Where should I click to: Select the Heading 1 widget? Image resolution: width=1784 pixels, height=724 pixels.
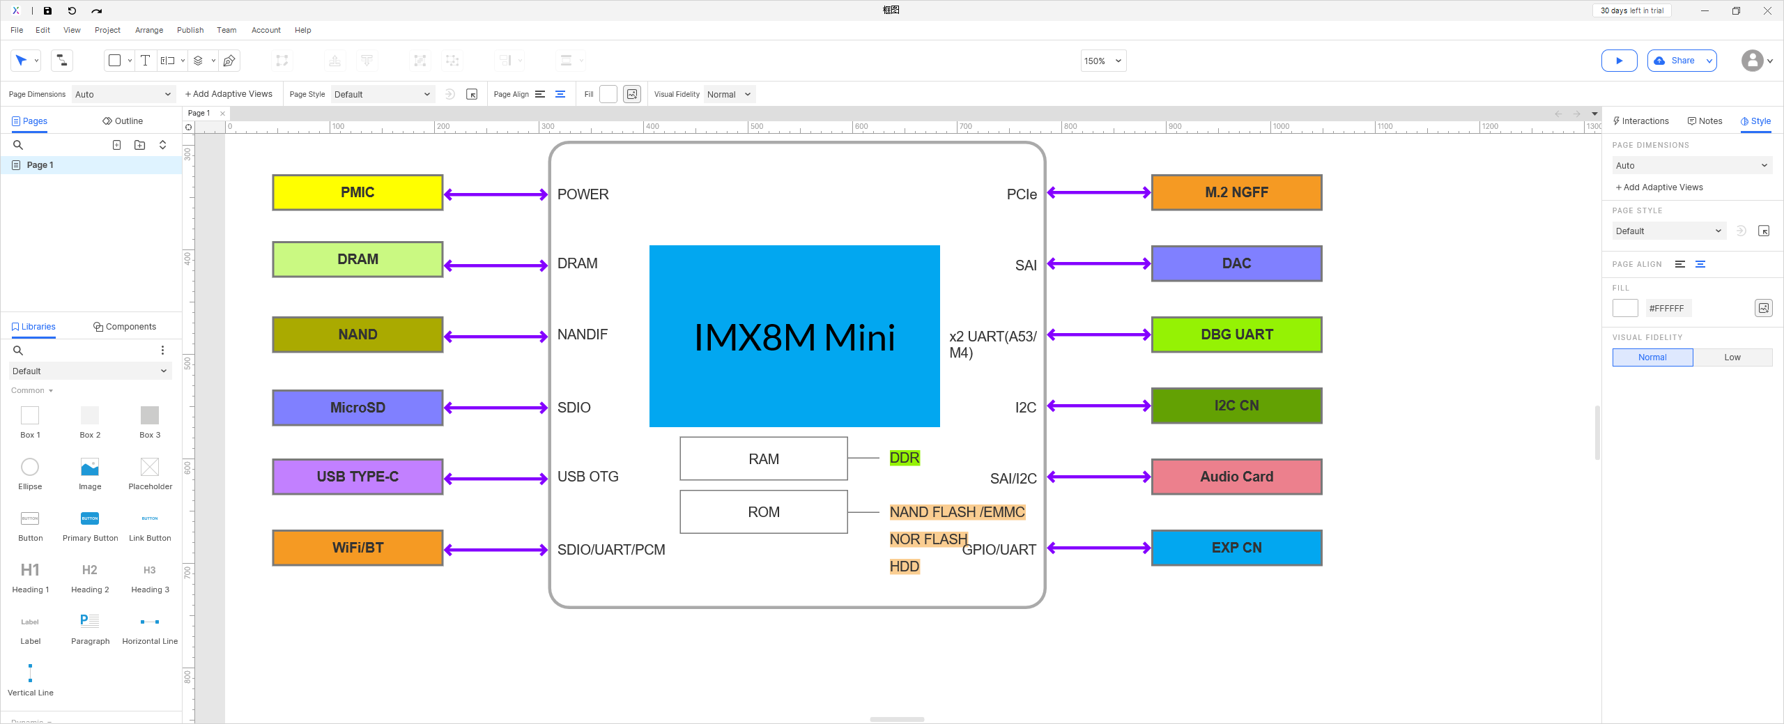(30, 577)
